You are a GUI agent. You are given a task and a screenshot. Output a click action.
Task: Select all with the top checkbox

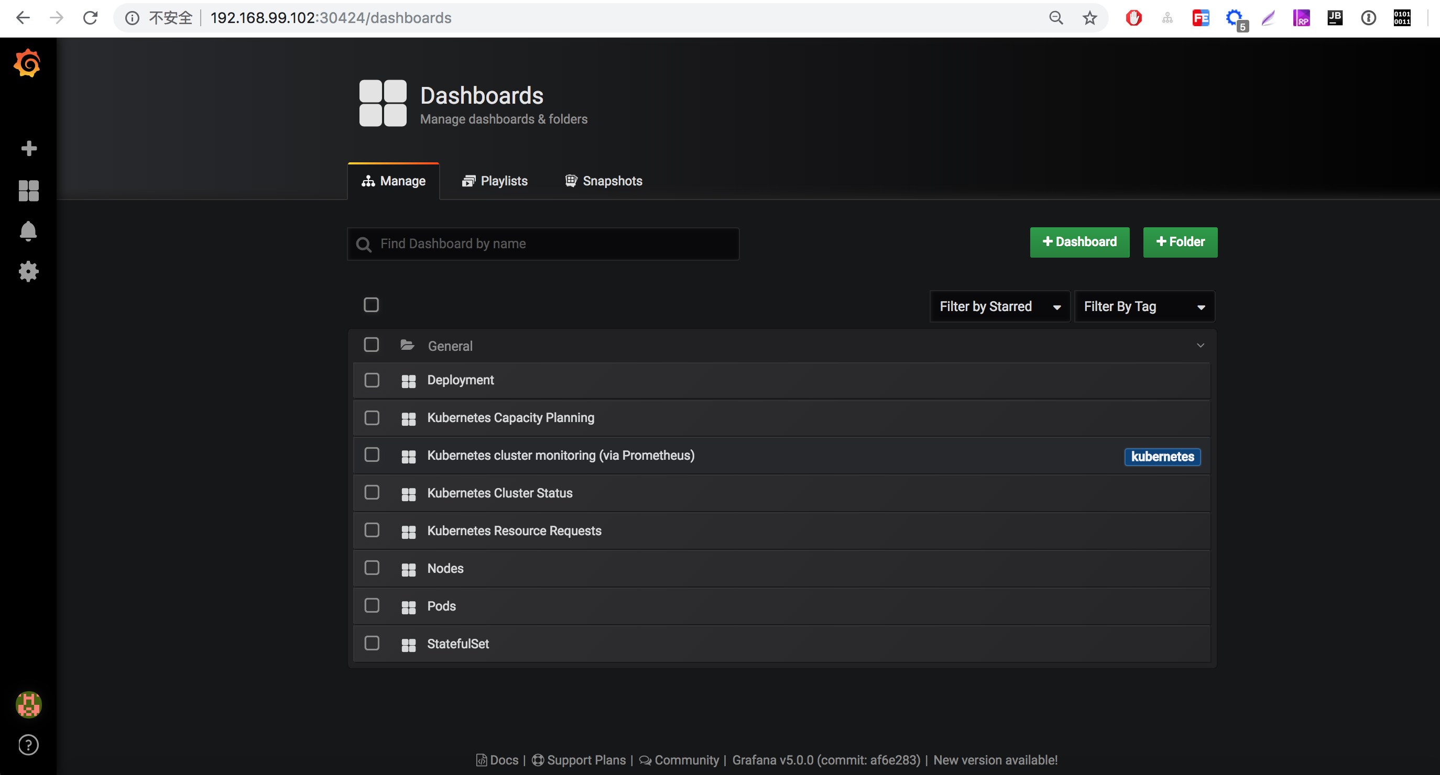click(371, 305)
